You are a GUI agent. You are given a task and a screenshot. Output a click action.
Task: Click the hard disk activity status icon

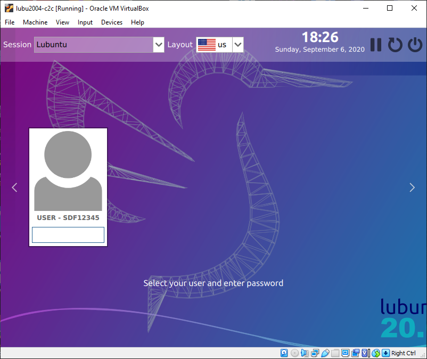click(284, 353)
